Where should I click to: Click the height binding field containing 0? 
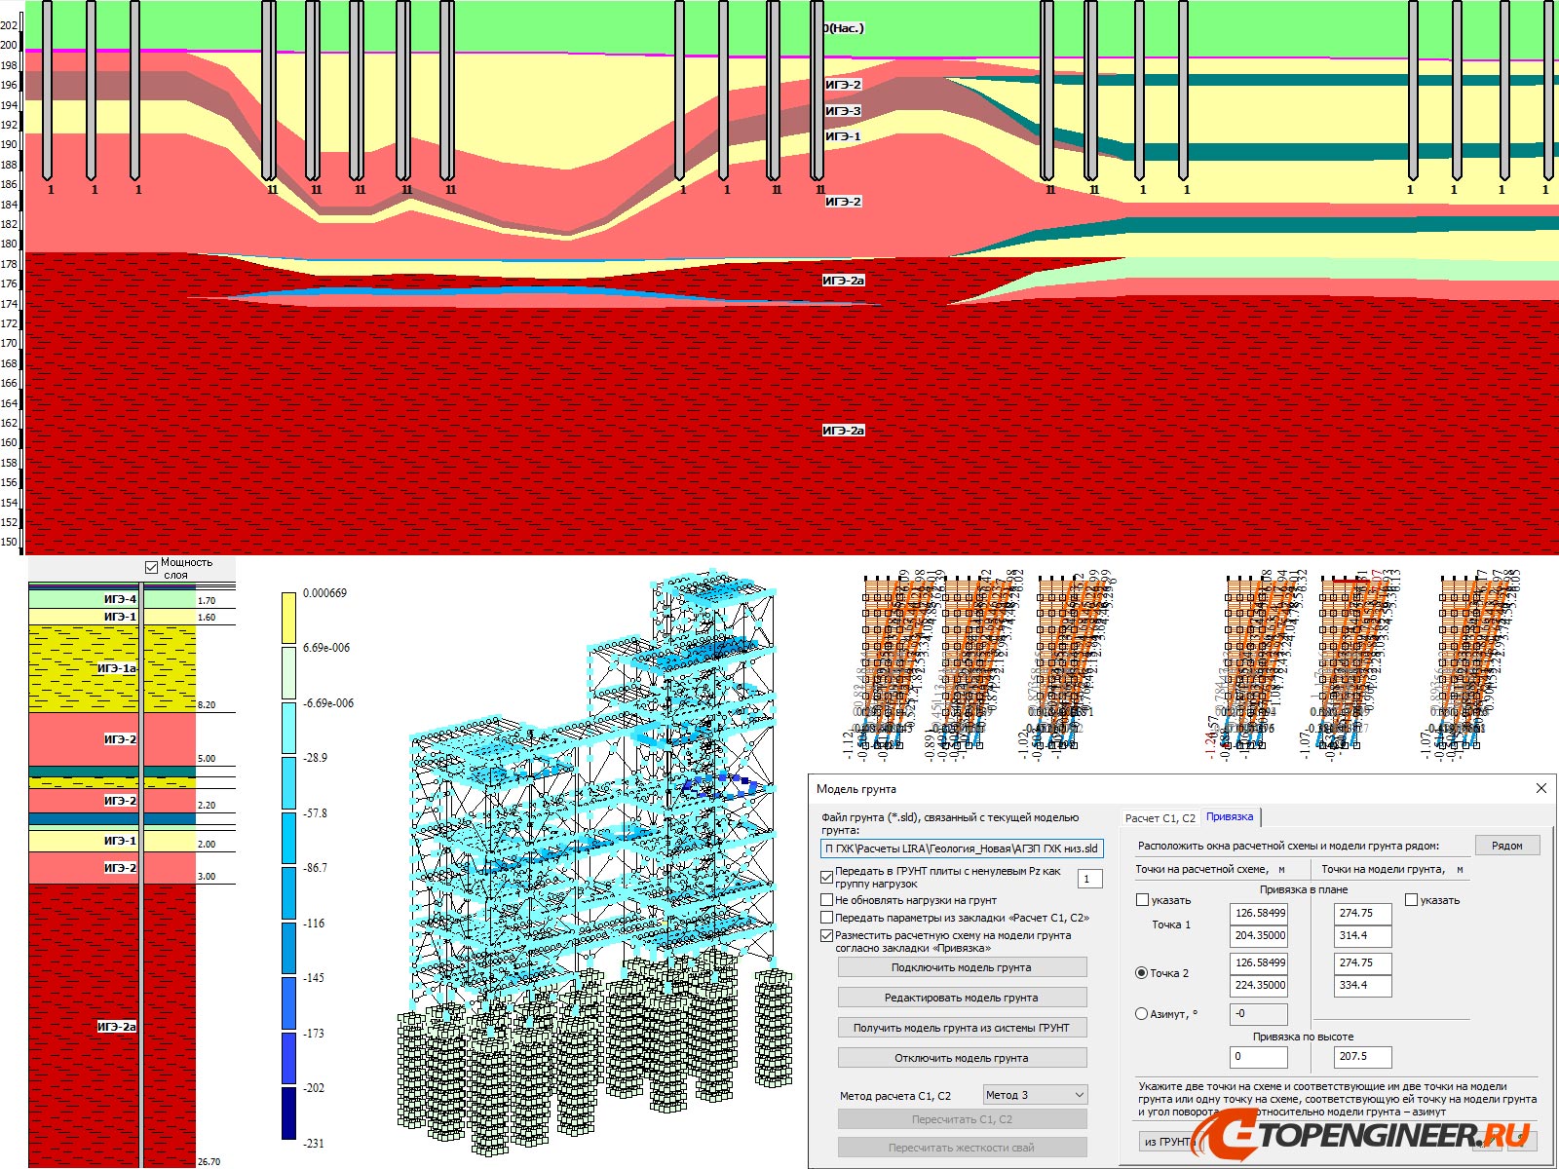point(1259,1056)
